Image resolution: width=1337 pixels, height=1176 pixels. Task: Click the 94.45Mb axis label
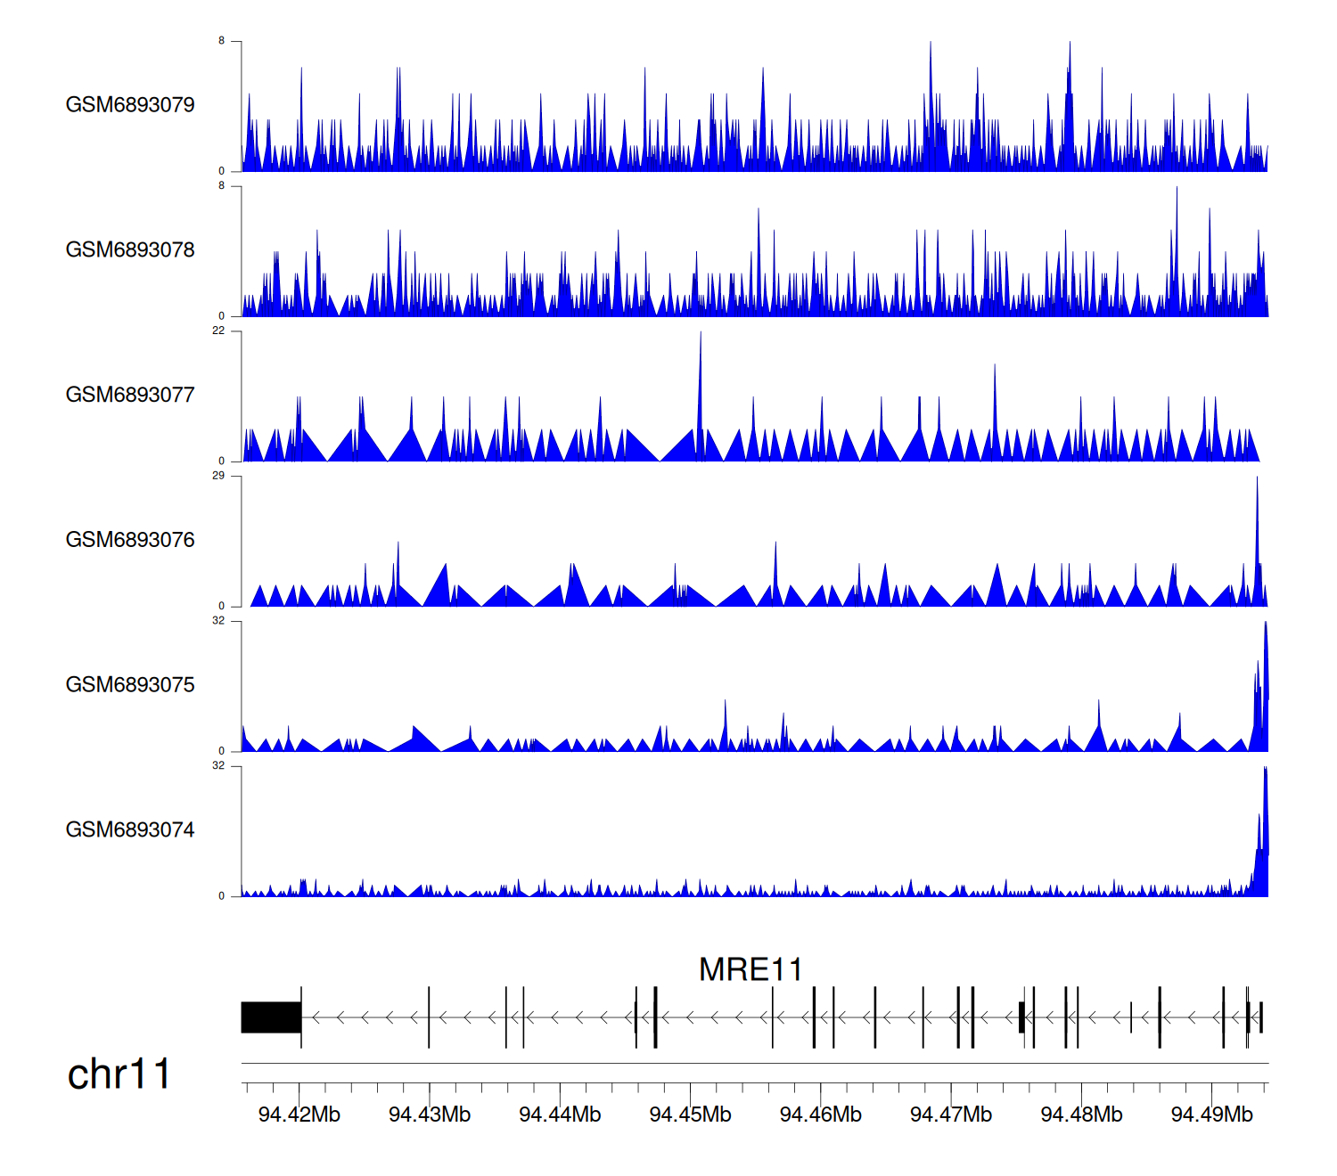pyautogui.click(x=690, y=1115)
